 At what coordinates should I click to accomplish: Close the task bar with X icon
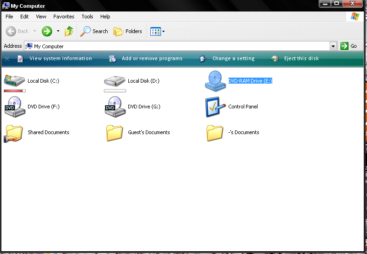coord(7,59)
